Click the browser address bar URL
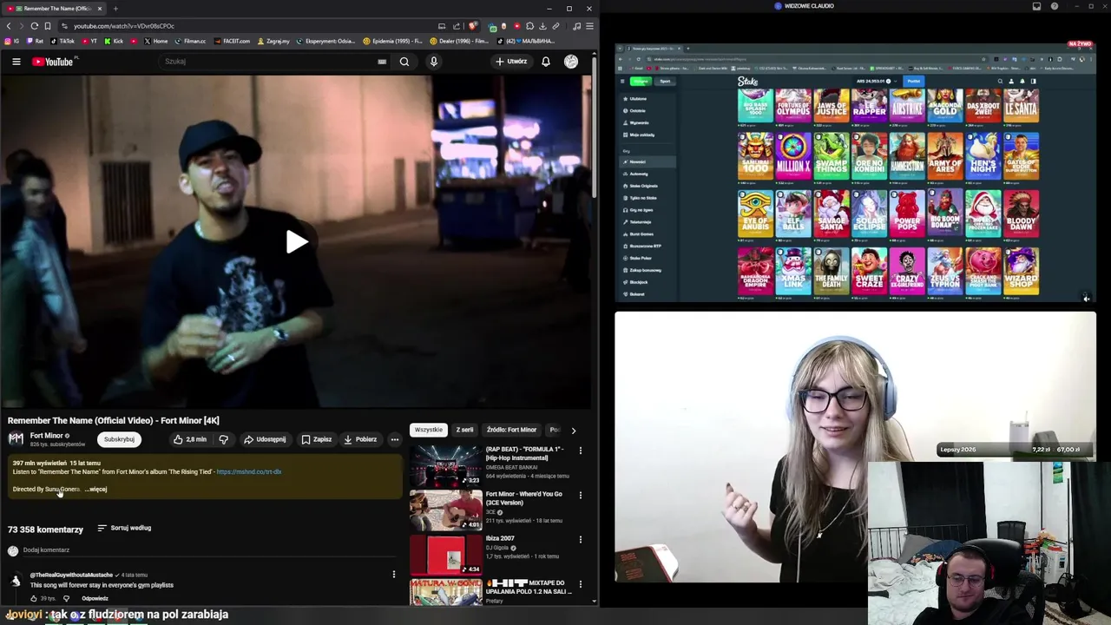 pos(124,26)
